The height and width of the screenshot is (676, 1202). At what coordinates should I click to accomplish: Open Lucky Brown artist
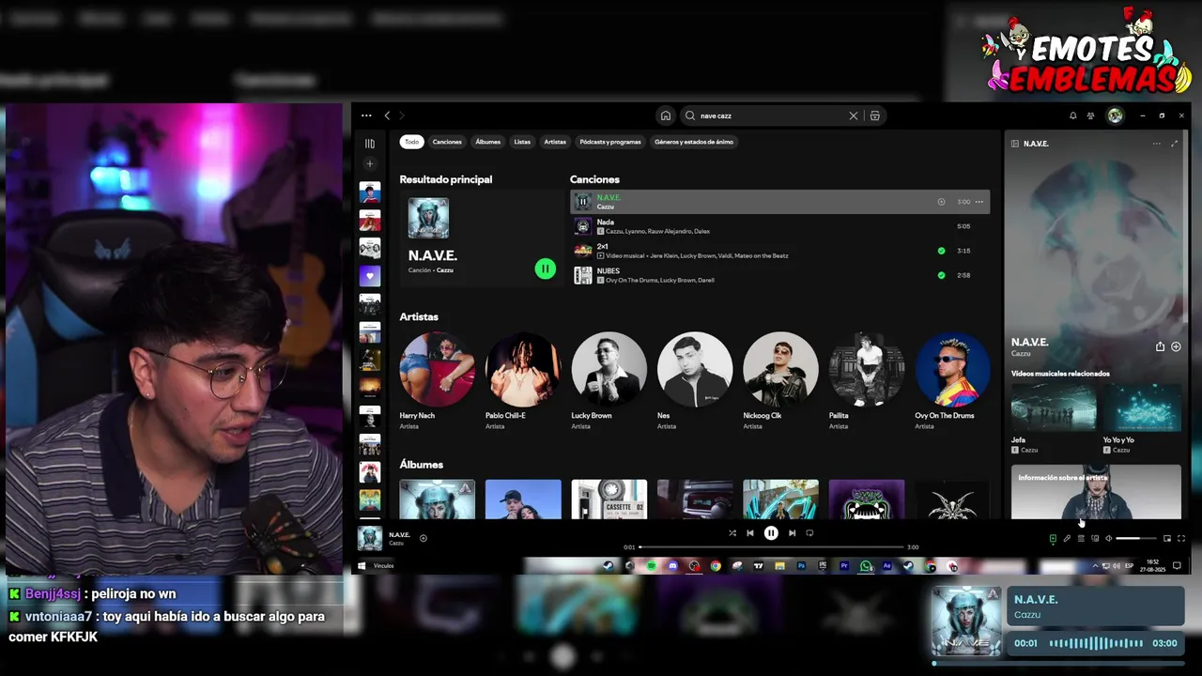[x=609, y=380]
